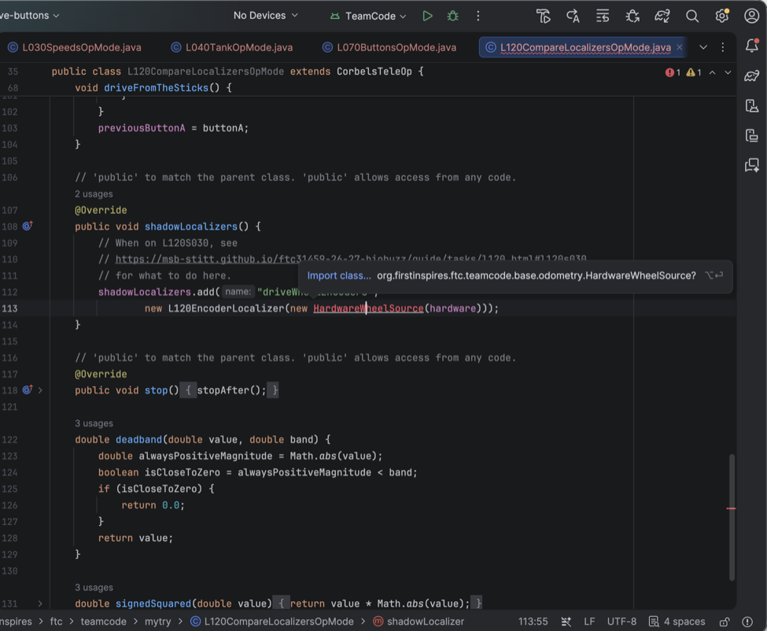Run the TeamCode configuration
Image resolution: width=767 pixels, height=631 pixels.
427,16
